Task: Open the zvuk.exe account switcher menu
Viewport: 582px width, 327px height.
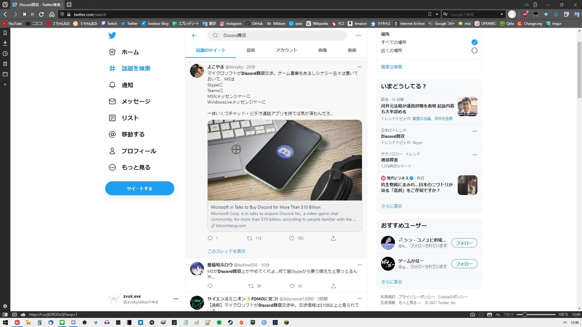Action: pos(176,299)
